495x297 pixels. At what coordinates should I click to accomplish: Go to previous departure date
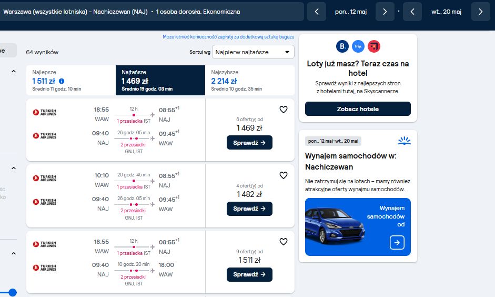pos(317,12)
